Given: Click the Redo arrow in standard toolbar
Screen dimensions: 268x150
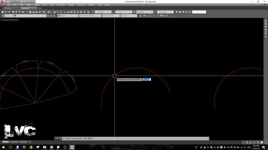Looking at the screenshot, I should pyautogui.click(x=49, y=12).
